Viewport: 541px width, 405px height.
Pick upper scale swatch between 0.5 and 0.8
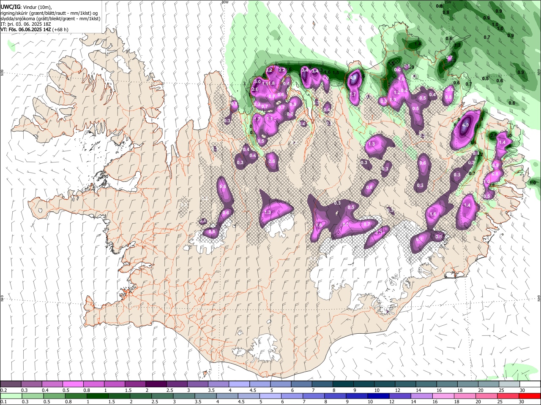[x=73, y=384]
